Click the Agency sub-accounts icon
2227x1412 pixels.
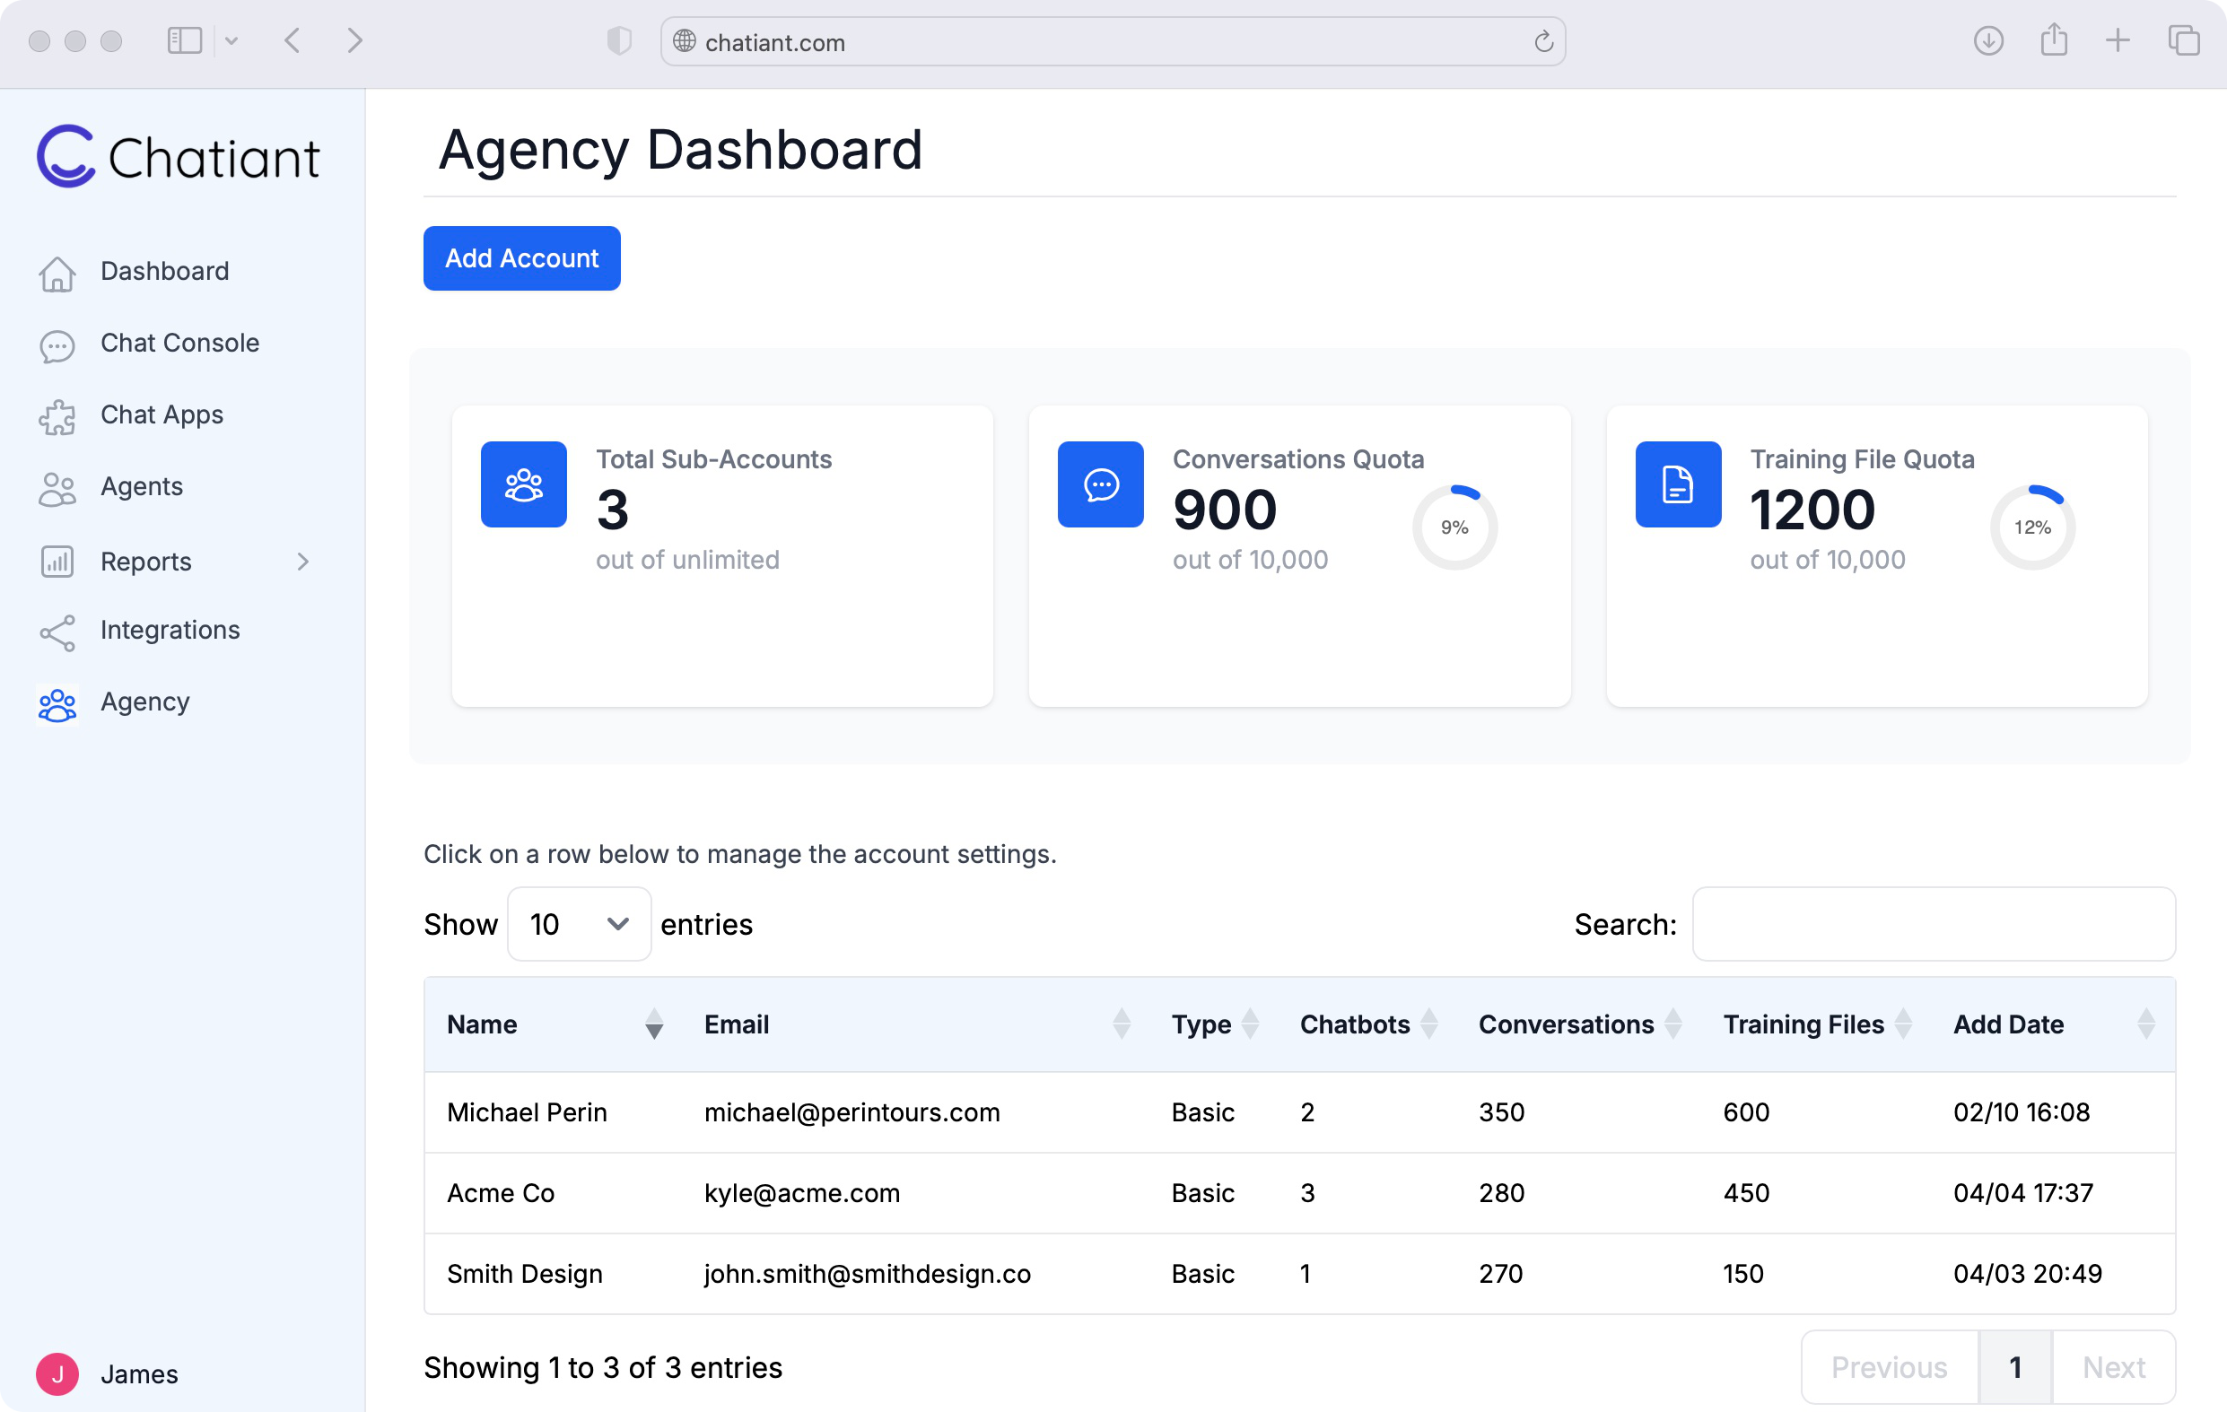pos(57,704)
